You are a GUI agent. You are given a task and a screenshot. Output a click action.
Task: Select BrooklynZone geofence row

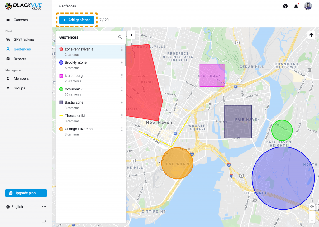91,65
